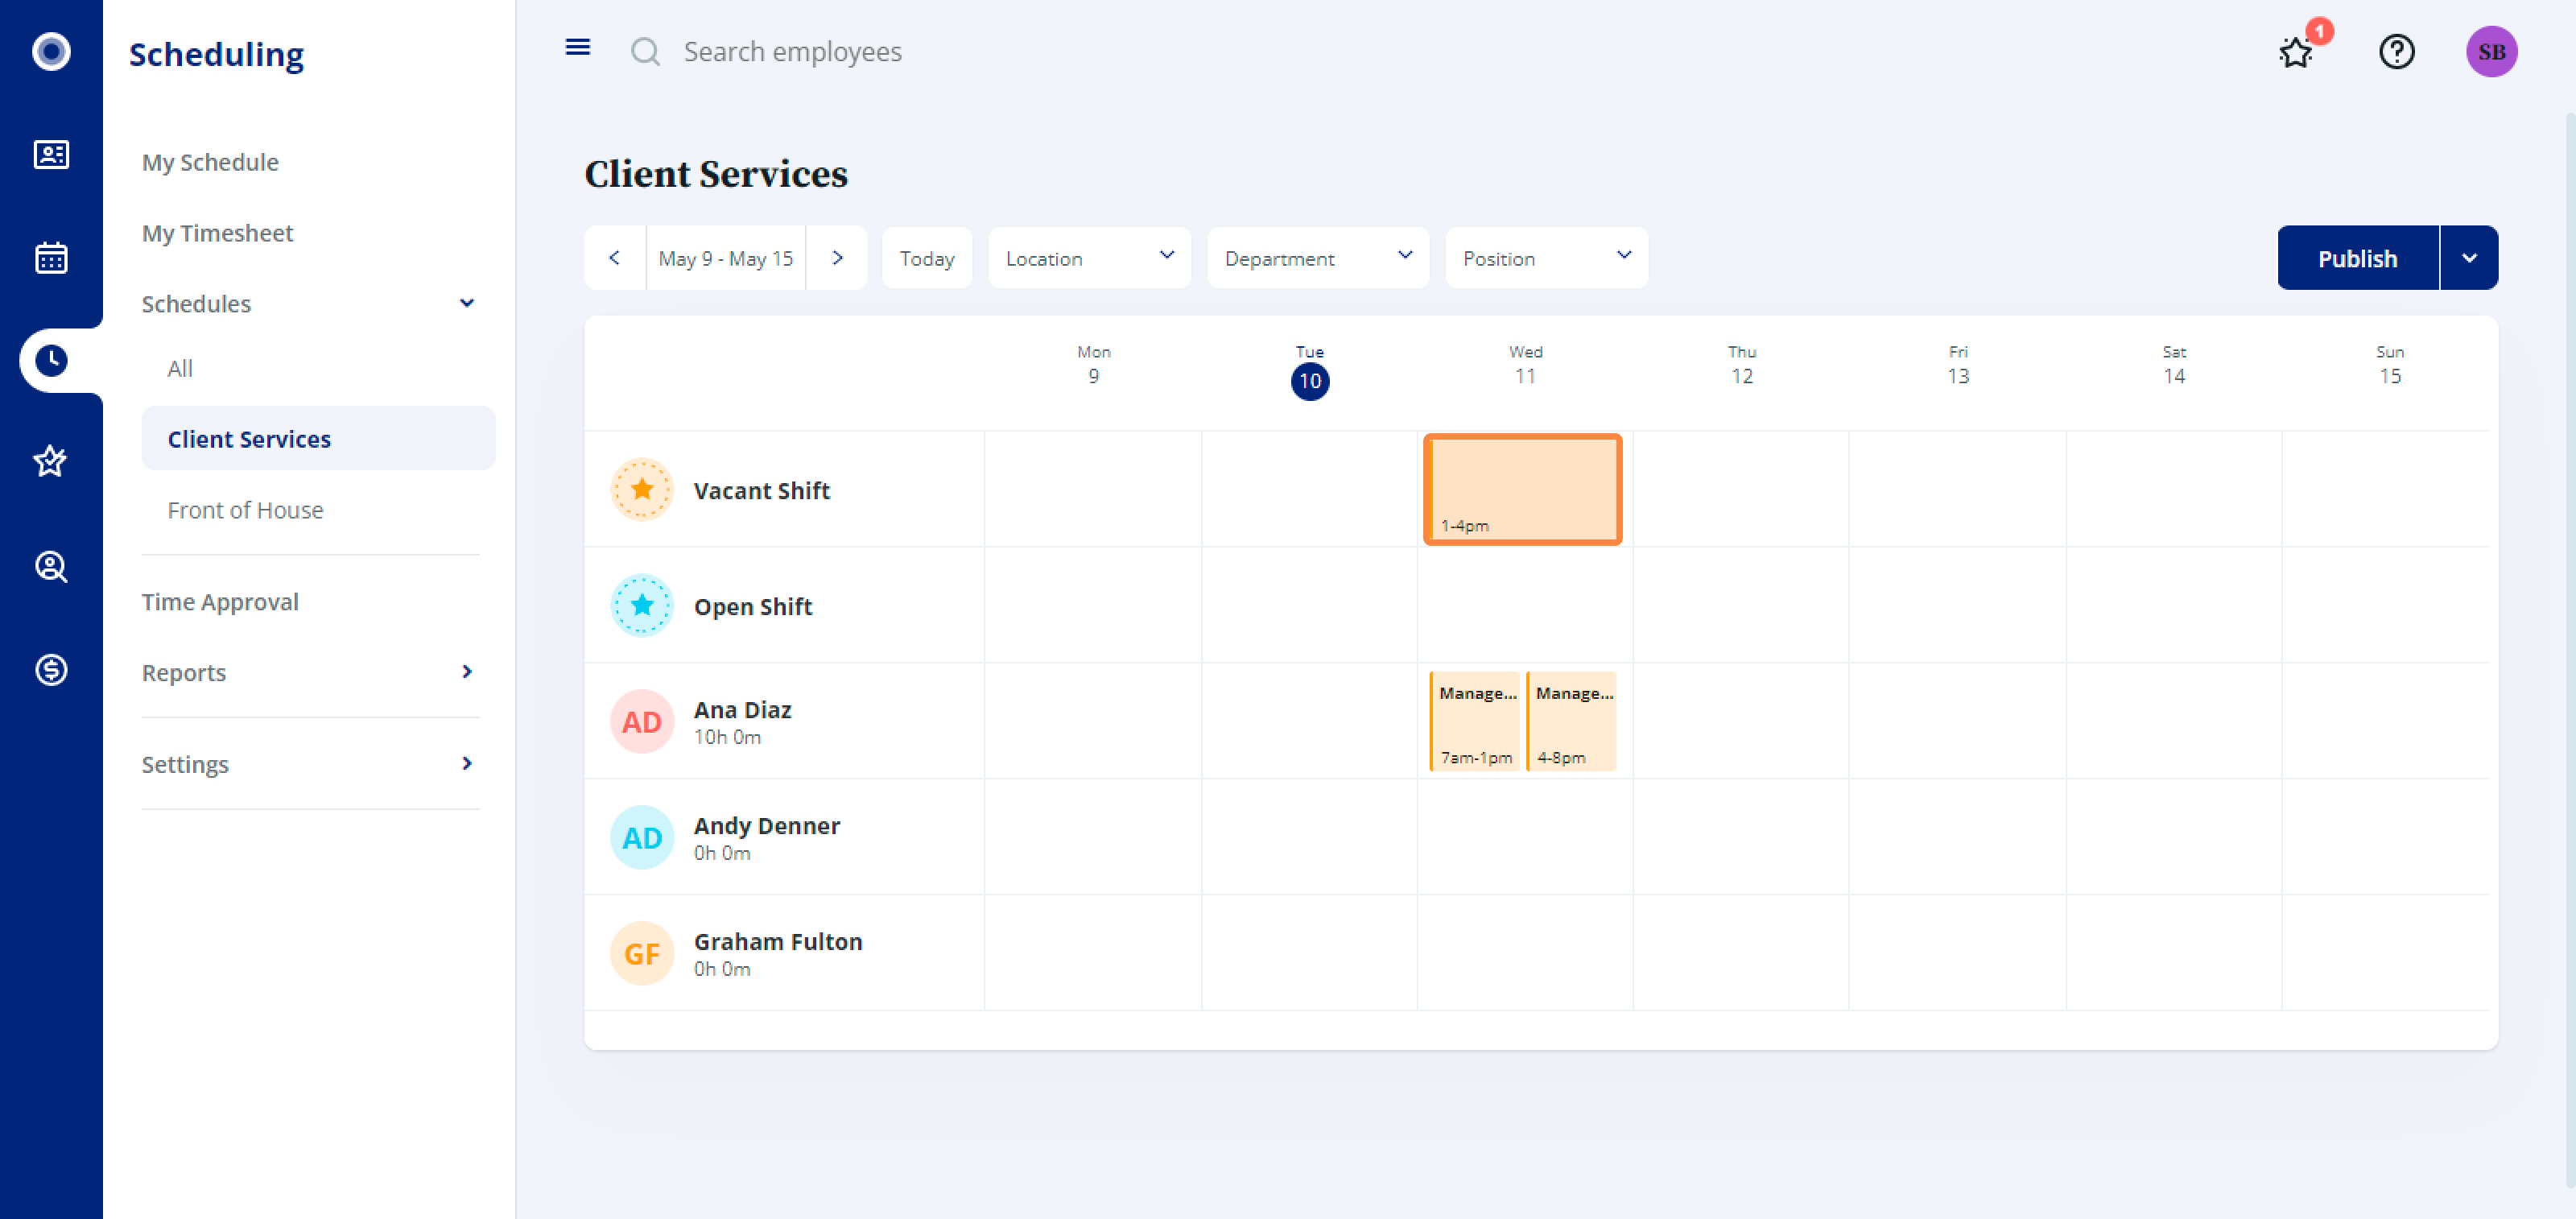Expand the Reports menu section
The image size is (2576, 1219).
click(467, 672)
